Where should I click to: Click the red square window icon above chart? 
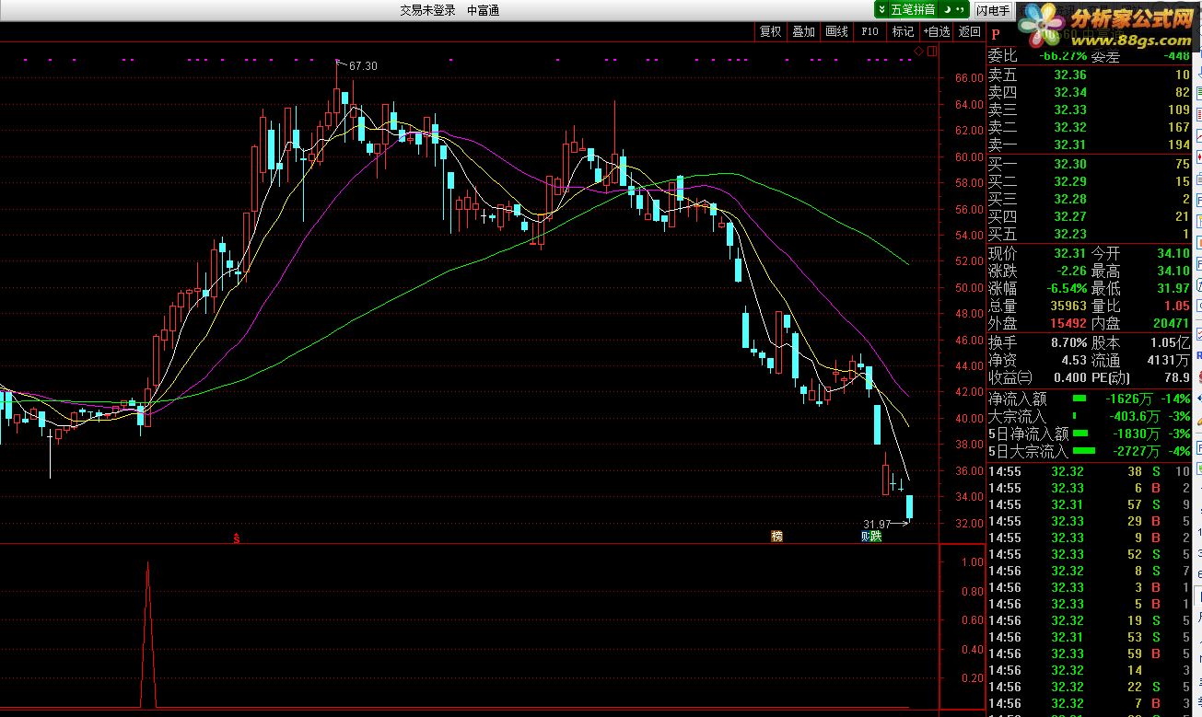point(931,52)
